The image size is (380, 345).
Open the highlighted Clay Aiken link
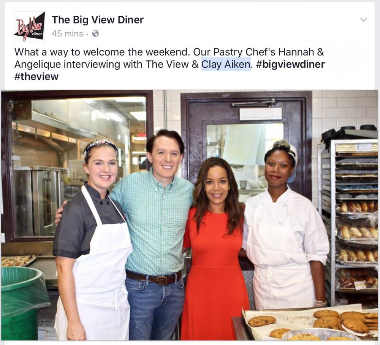click(x=226, y=64)
